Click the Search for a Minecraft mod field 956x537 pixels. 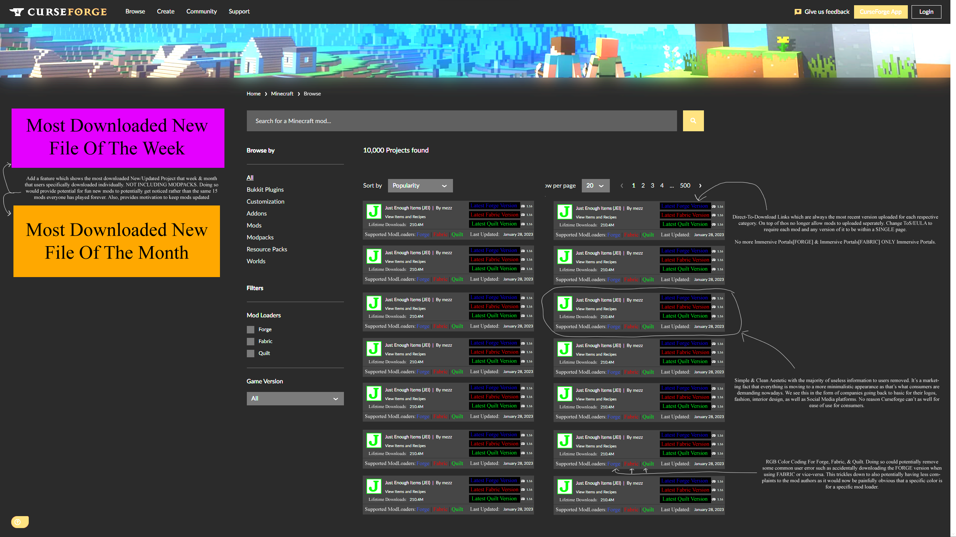(462, 121)
